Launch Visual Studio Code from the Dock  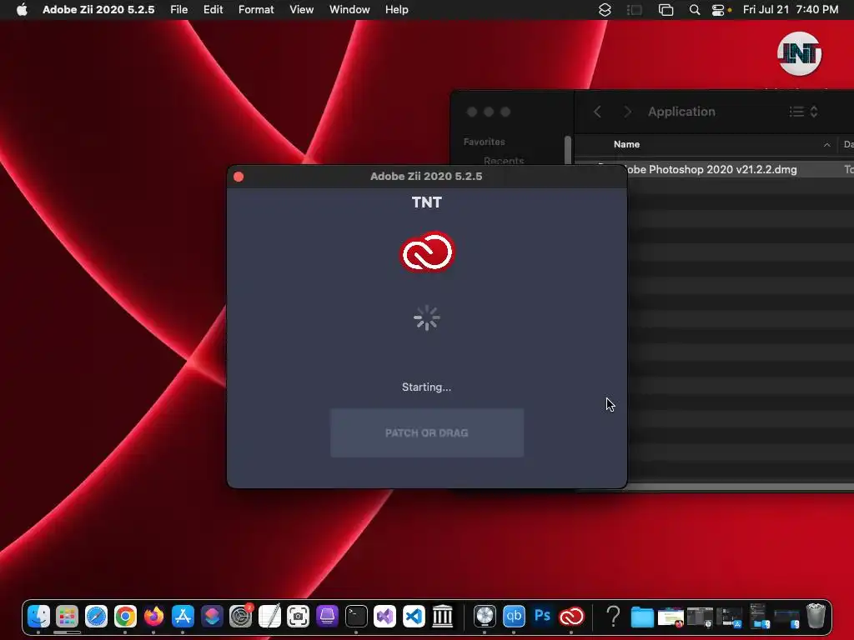point(414,616)
